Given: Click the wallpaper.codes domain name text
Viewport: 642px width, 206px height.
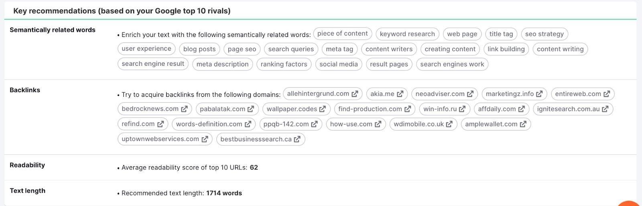Looking at the screenshot, I should click(292, 109).
